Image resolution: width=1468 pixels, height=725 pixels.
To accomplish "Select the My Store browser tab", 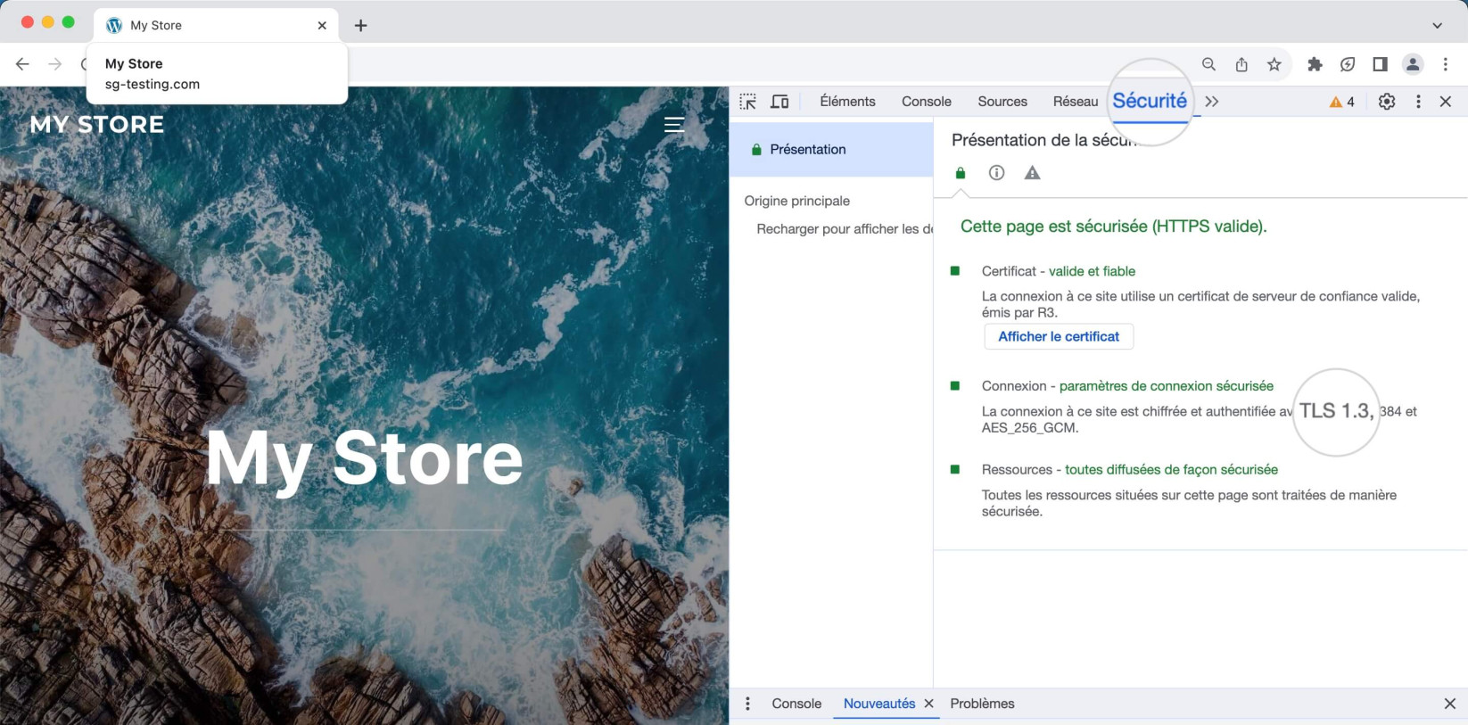I will [217, 25].
